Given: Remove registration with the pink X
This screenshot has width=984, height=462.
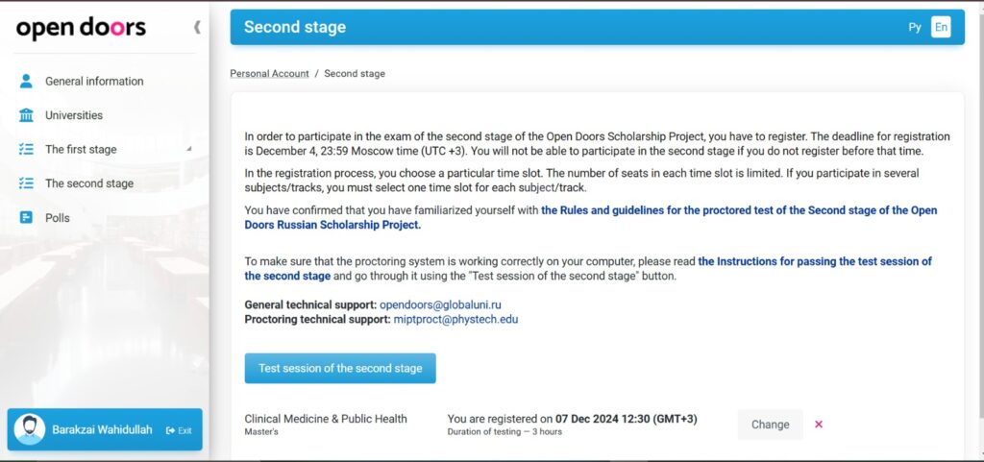Looking at the screenshot, I should [x=819, y=425].
